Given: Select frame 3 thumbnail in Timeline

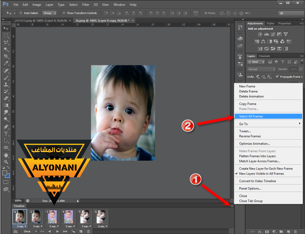Looking at the screenshot, I should 53,217.
